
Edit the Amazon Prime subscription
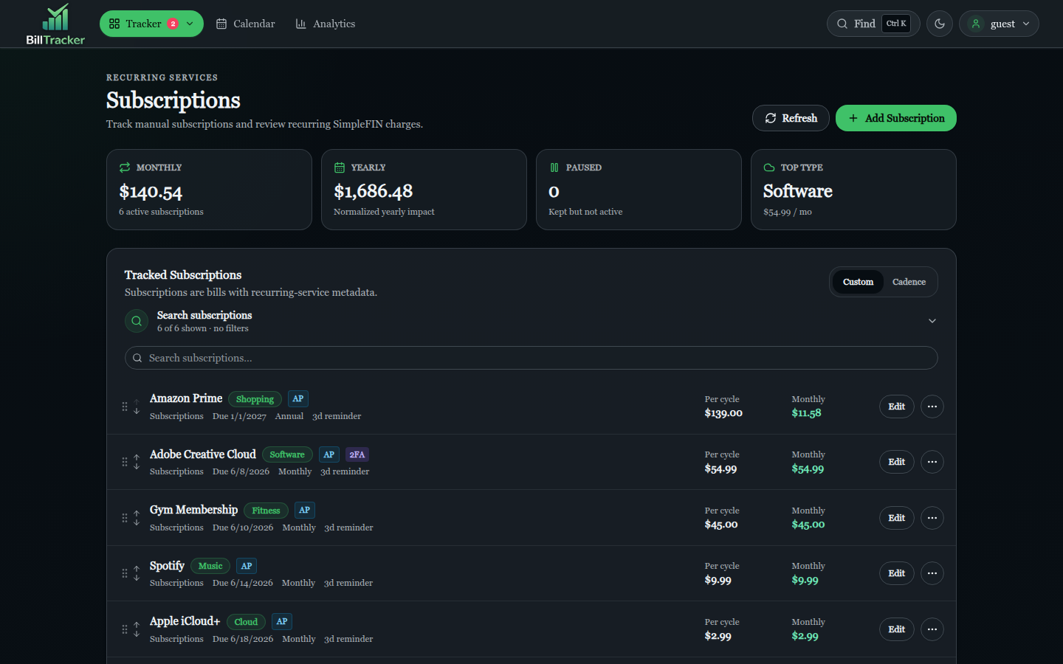tap(897, 407)
